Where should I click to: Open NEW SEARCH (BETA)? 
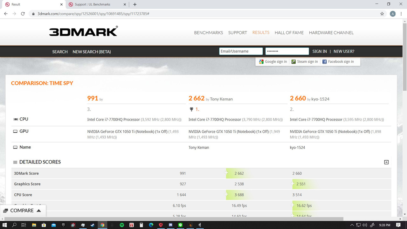92,52
